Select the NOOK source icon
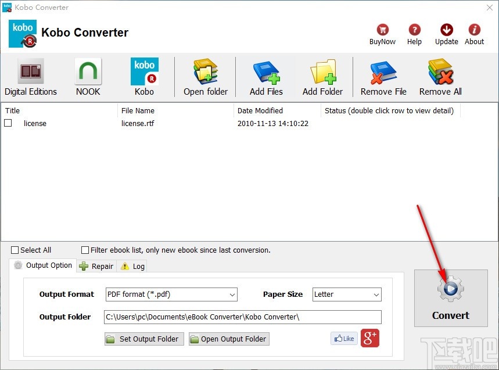The width and height of the screenshot is (499, 370). [88, 71]
